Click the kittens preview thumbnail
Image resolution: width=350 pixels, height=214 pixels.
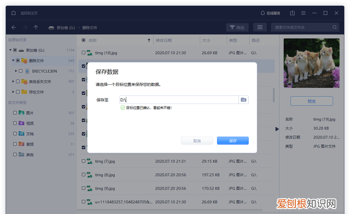[x=312, y=63]
